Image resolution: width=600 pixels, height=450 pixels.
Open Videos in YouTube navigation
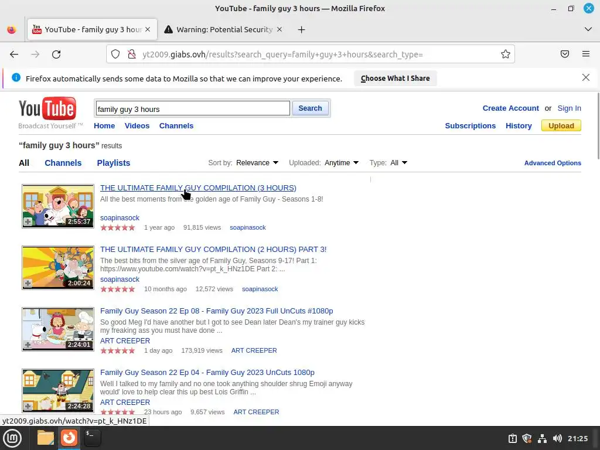[x=137, y=126]
